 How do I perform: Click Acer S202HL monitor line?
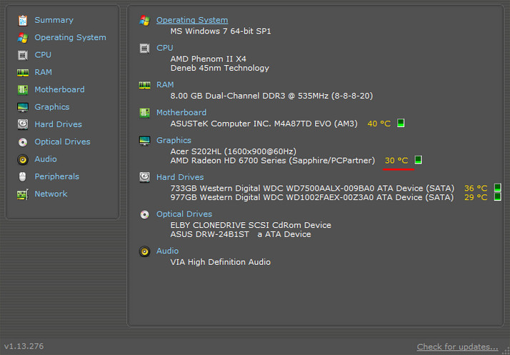pyautogui.click(x=233, y=151)
